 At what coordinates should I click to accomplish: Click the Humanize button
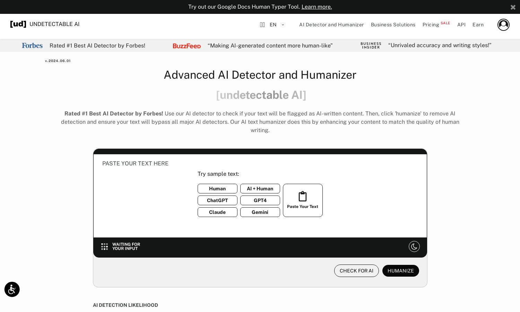401,271
